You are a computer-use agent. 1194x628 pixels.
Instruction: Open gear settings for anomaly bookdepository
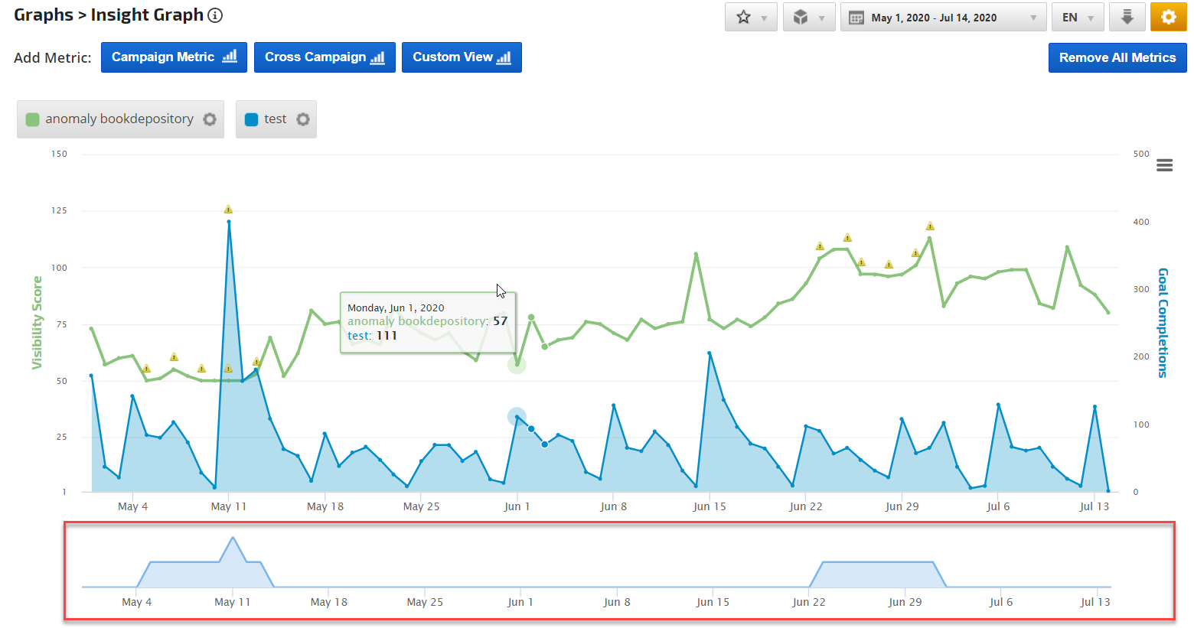click(210, 119)
